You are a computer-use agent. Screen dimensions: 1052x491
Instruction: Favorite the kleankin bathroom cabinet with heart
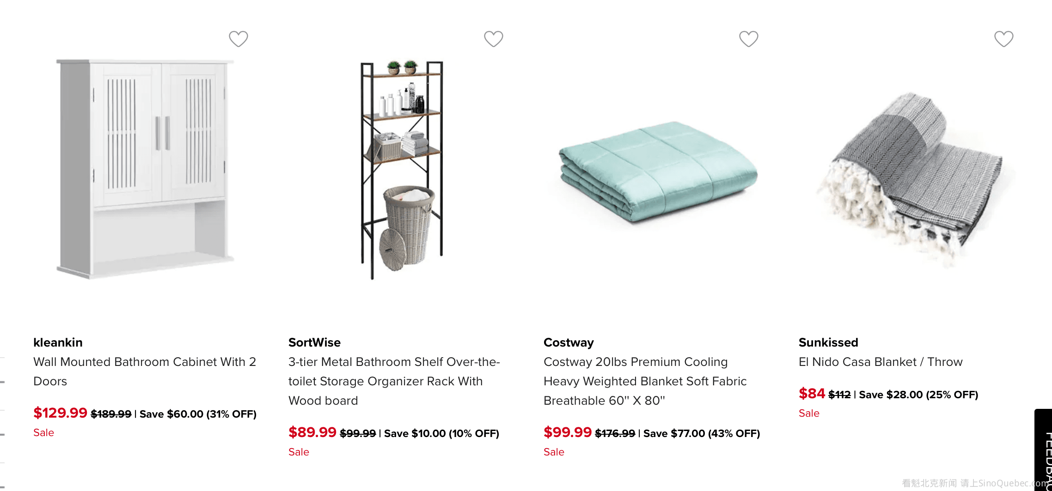(239, 39)
